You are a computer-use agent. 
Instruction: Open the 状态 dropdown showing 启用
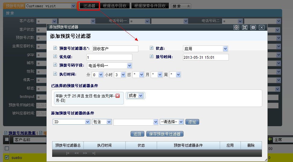click(205, 49)
